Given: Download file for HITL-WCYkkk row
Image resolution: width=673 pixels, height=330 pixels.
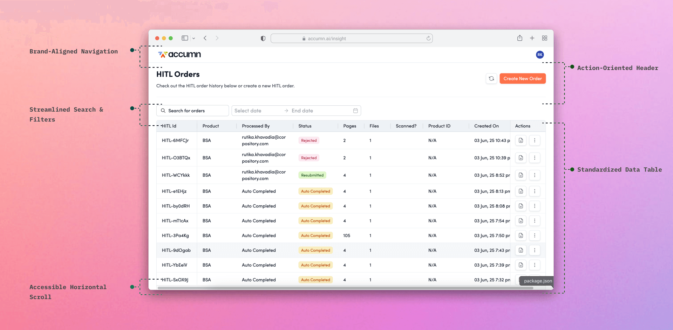Looking at the screenshot, I should click(x=521, y=175).
